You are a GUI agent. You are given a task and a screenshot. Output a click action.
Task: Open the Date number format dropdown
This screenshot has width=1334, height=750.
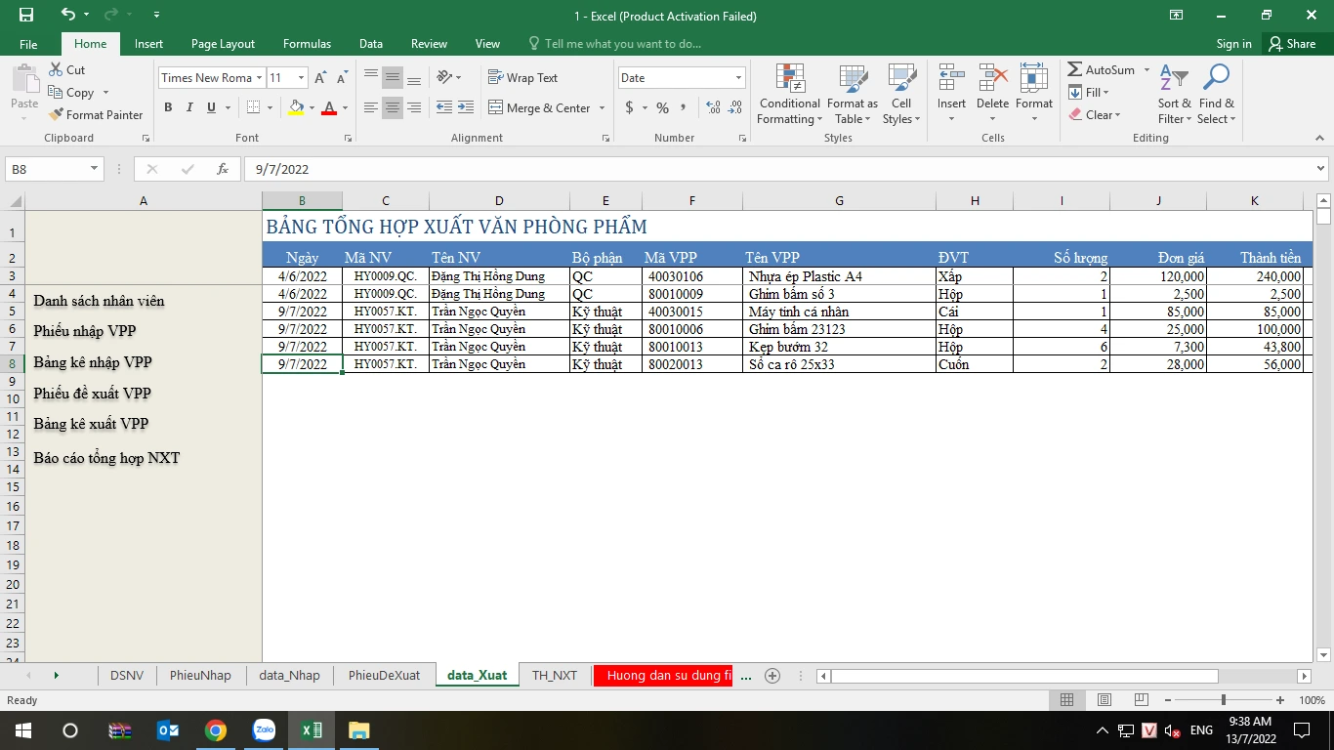coord(738,78)
